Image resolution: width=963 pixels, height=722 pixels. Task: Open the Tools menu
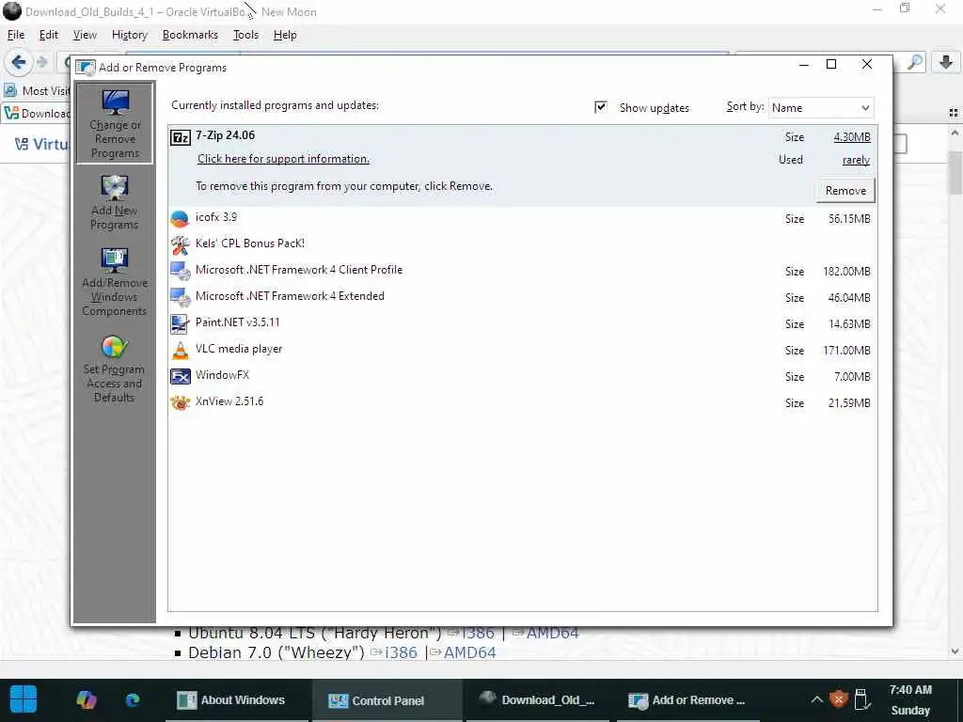point(245,35)
